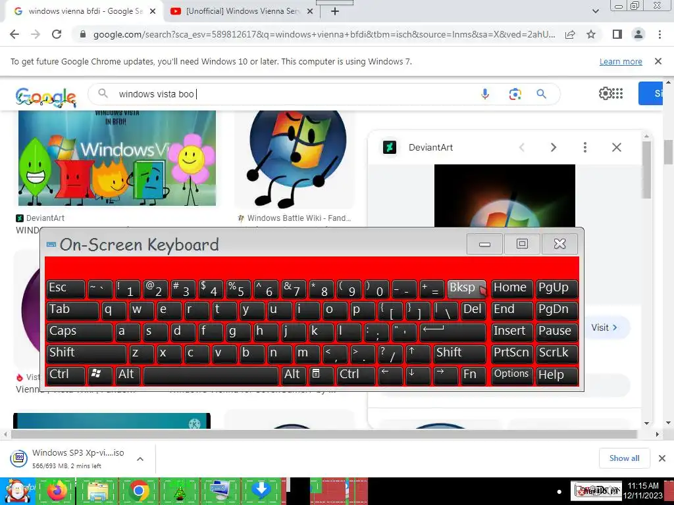Viewport: 674px width, 505px height.
Task: Click the up arrow key on keyboard
Action: pyautogui.click(x=418, y=354)
